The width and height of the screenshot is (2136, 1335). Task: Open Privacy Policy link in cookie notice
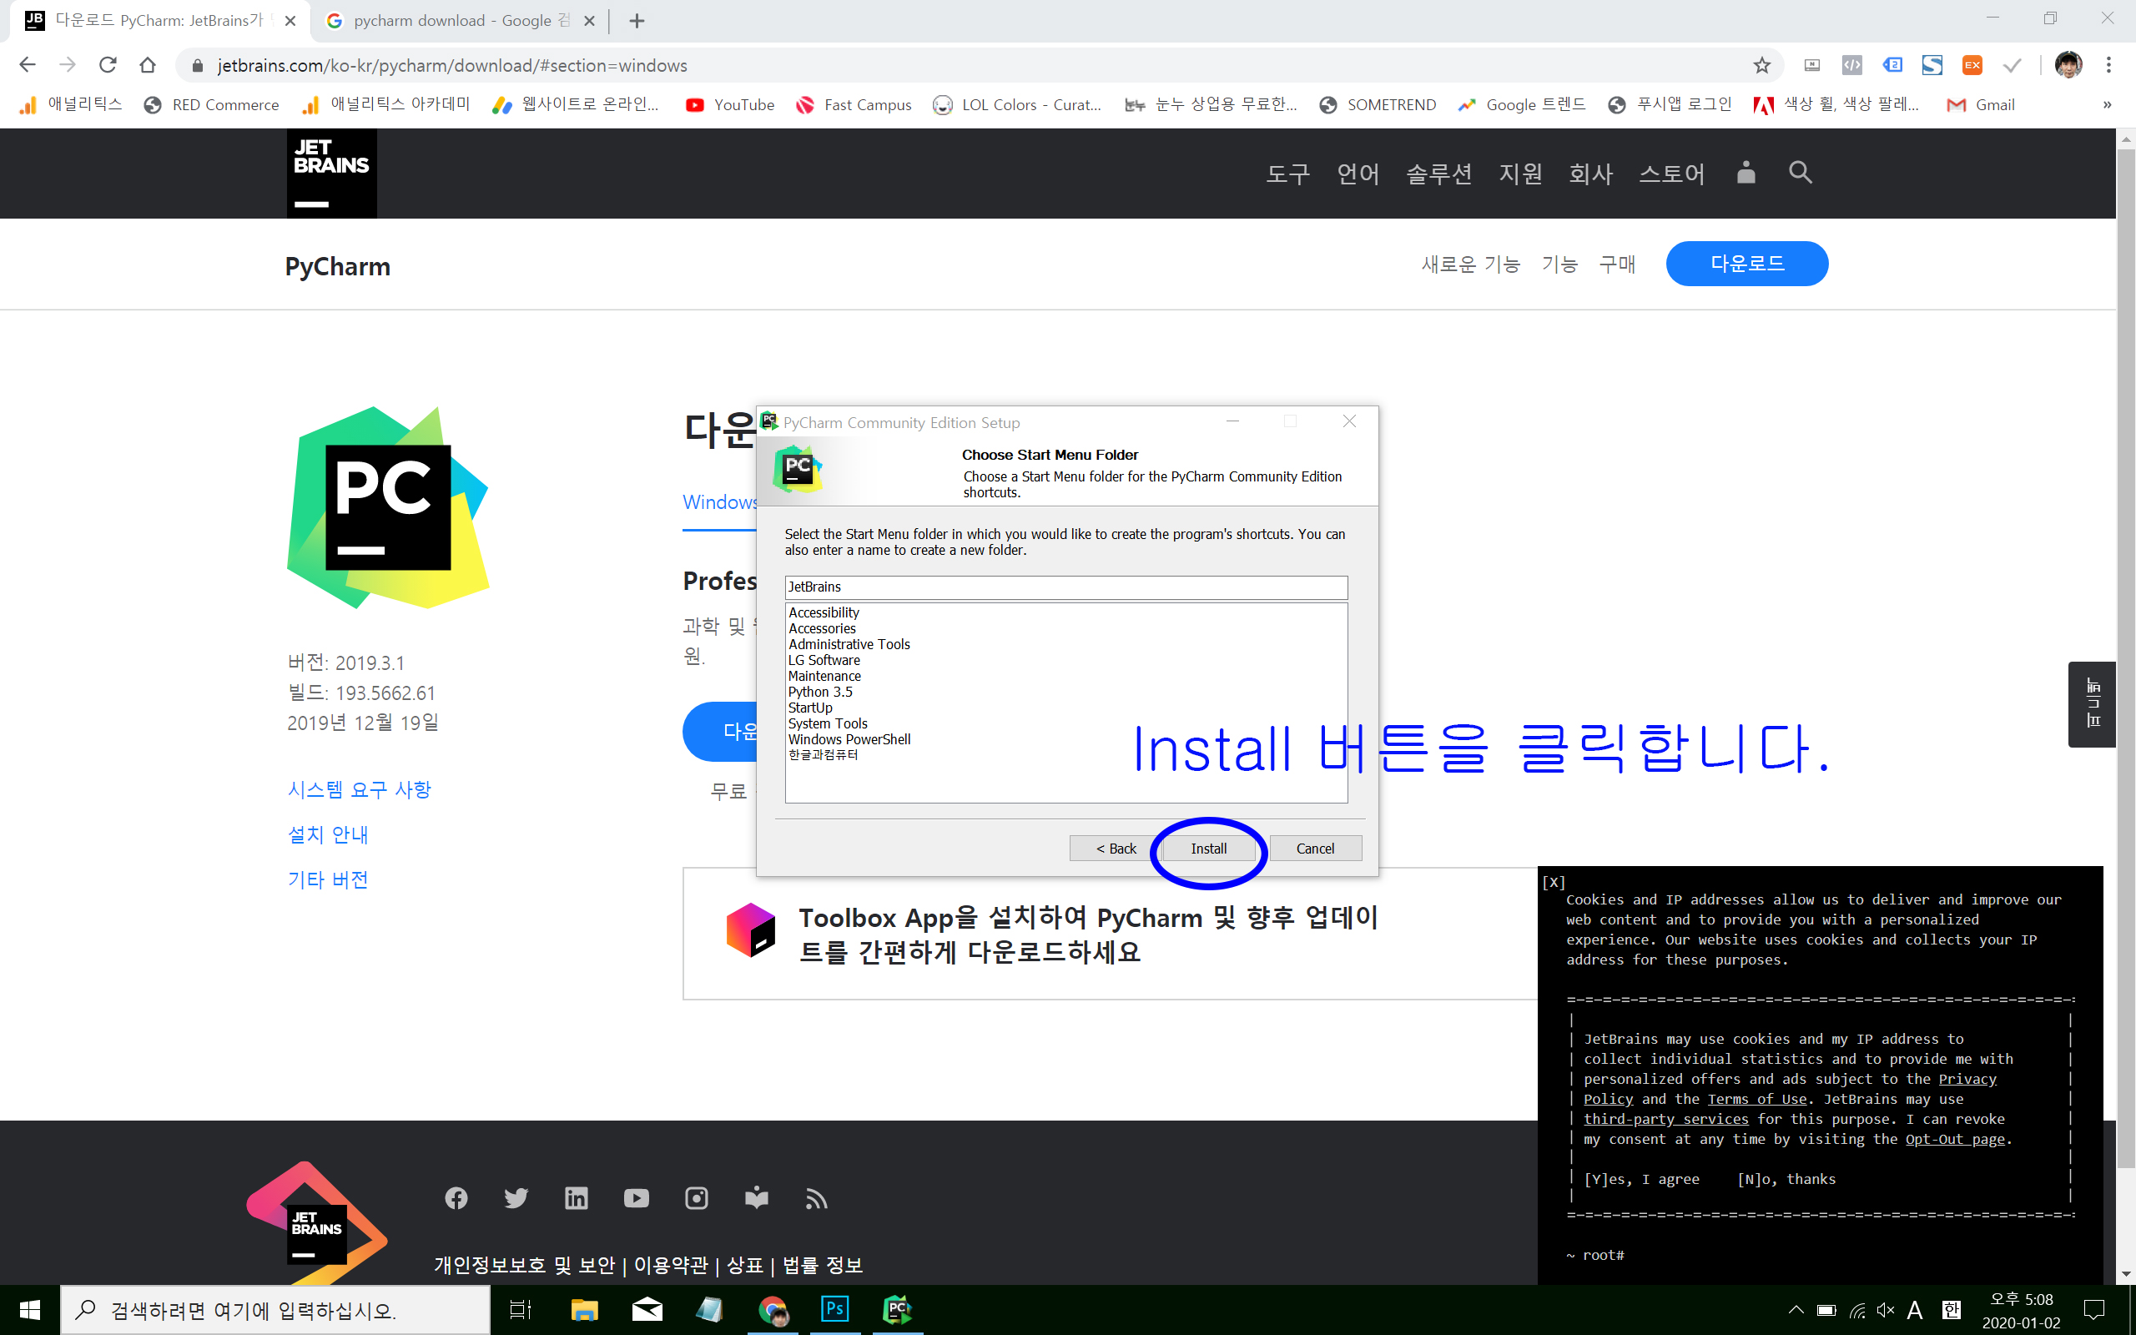1967,1079
